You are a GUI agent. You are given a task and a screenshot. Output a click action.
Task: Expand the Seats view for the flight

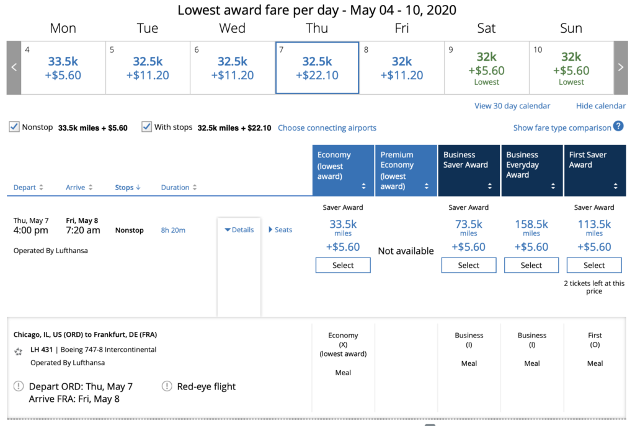280,229
